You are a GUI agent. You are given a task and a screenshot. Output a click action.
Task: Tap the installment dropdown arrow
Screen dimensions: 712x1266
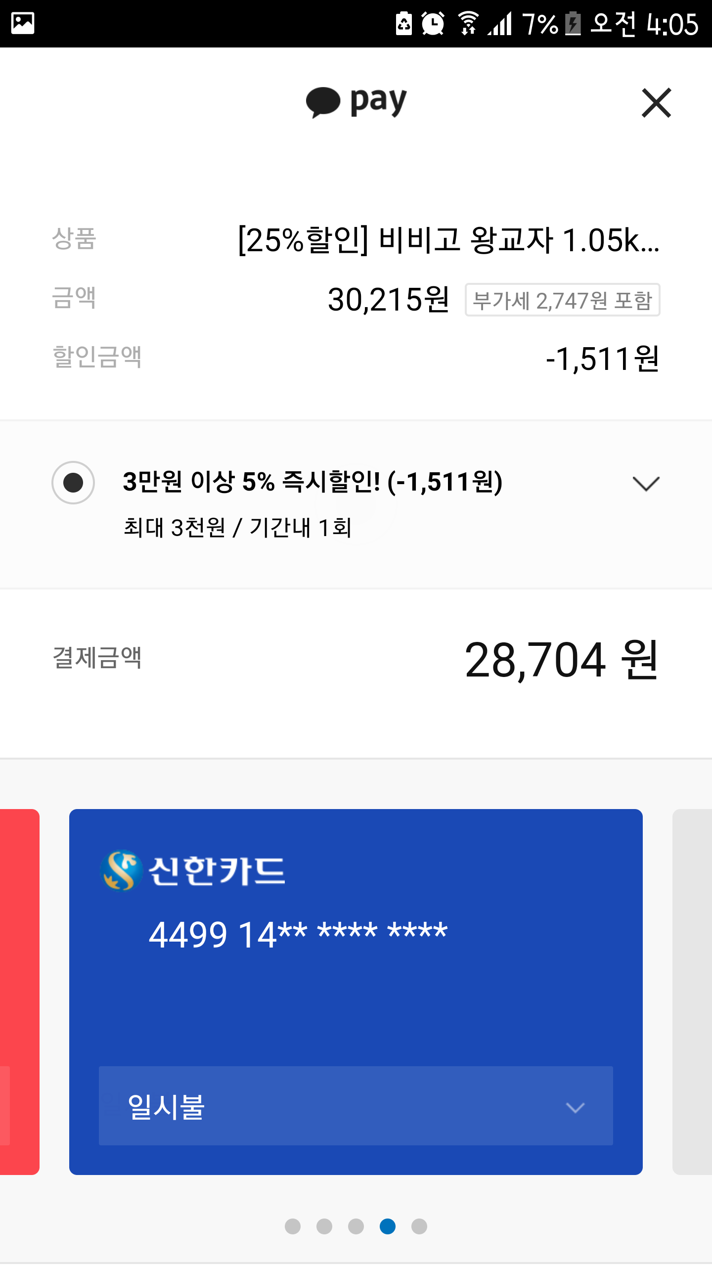click(575, 1107)
